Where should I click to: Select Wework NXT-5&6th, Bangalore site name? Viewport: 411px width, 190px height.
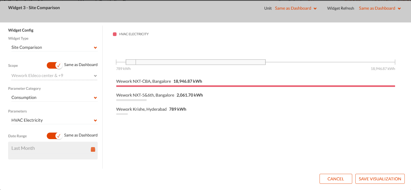tap(145, 95)
